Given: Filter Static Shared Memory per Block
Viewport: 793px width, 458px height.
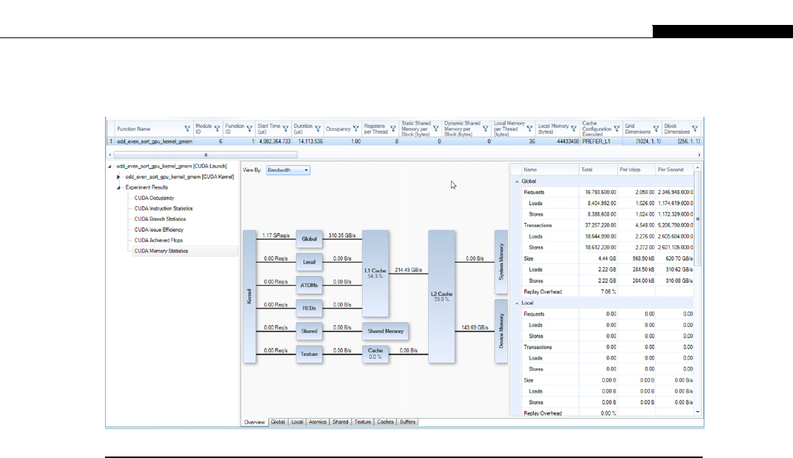Looking at the screenshot, I should click(436, 129).
